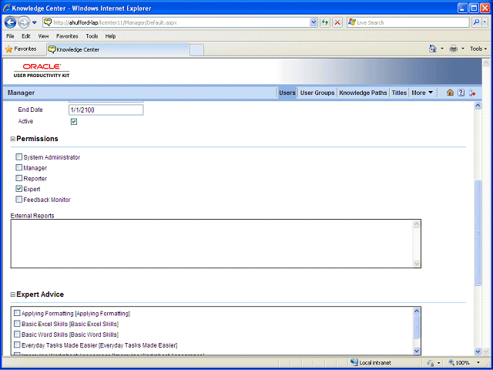Select the Knowledge Center browser tab
Image resolution: width=493 pixels, height=370 pixels.
[x=118, y=49]
